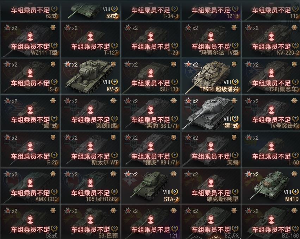Select the STA-2 tank in carousel

pyautogui.click(x=151, y=186)
